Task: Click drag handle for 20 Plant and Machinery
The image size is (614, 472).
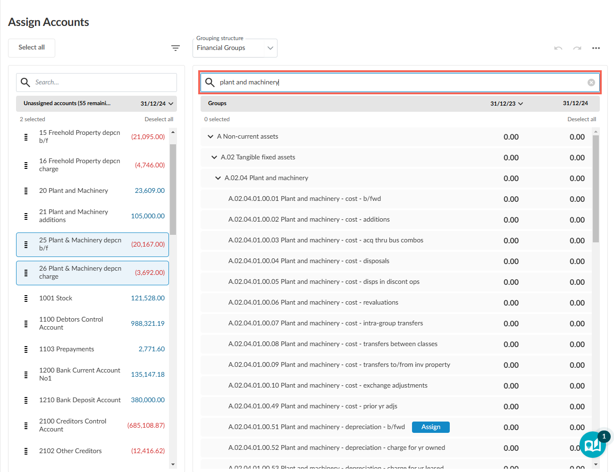Action: pos(26,190)
